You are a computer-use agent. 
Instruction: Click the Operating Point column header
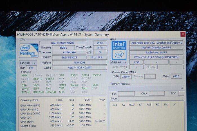[29, 100]
